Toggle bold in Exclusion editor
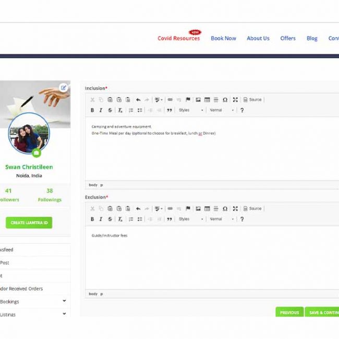This screenshot has height=339, width=339. (x=92, y=219)
